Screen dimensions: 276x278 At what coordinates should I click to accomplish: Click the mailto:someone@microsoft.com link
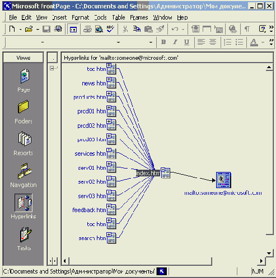tap(223, 193)
